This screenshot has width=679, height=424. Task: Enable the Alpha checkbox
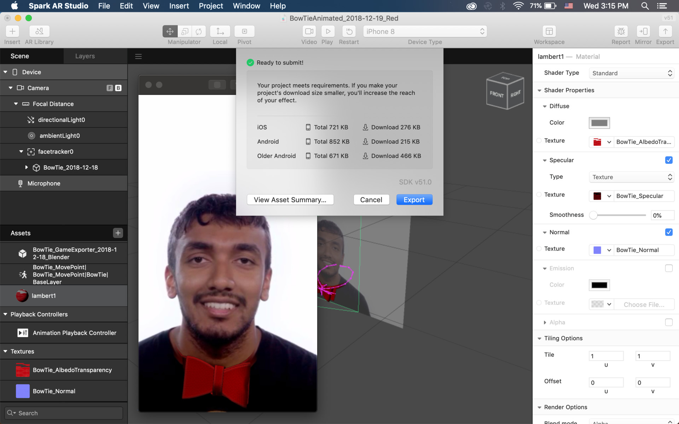click(669, 322)
